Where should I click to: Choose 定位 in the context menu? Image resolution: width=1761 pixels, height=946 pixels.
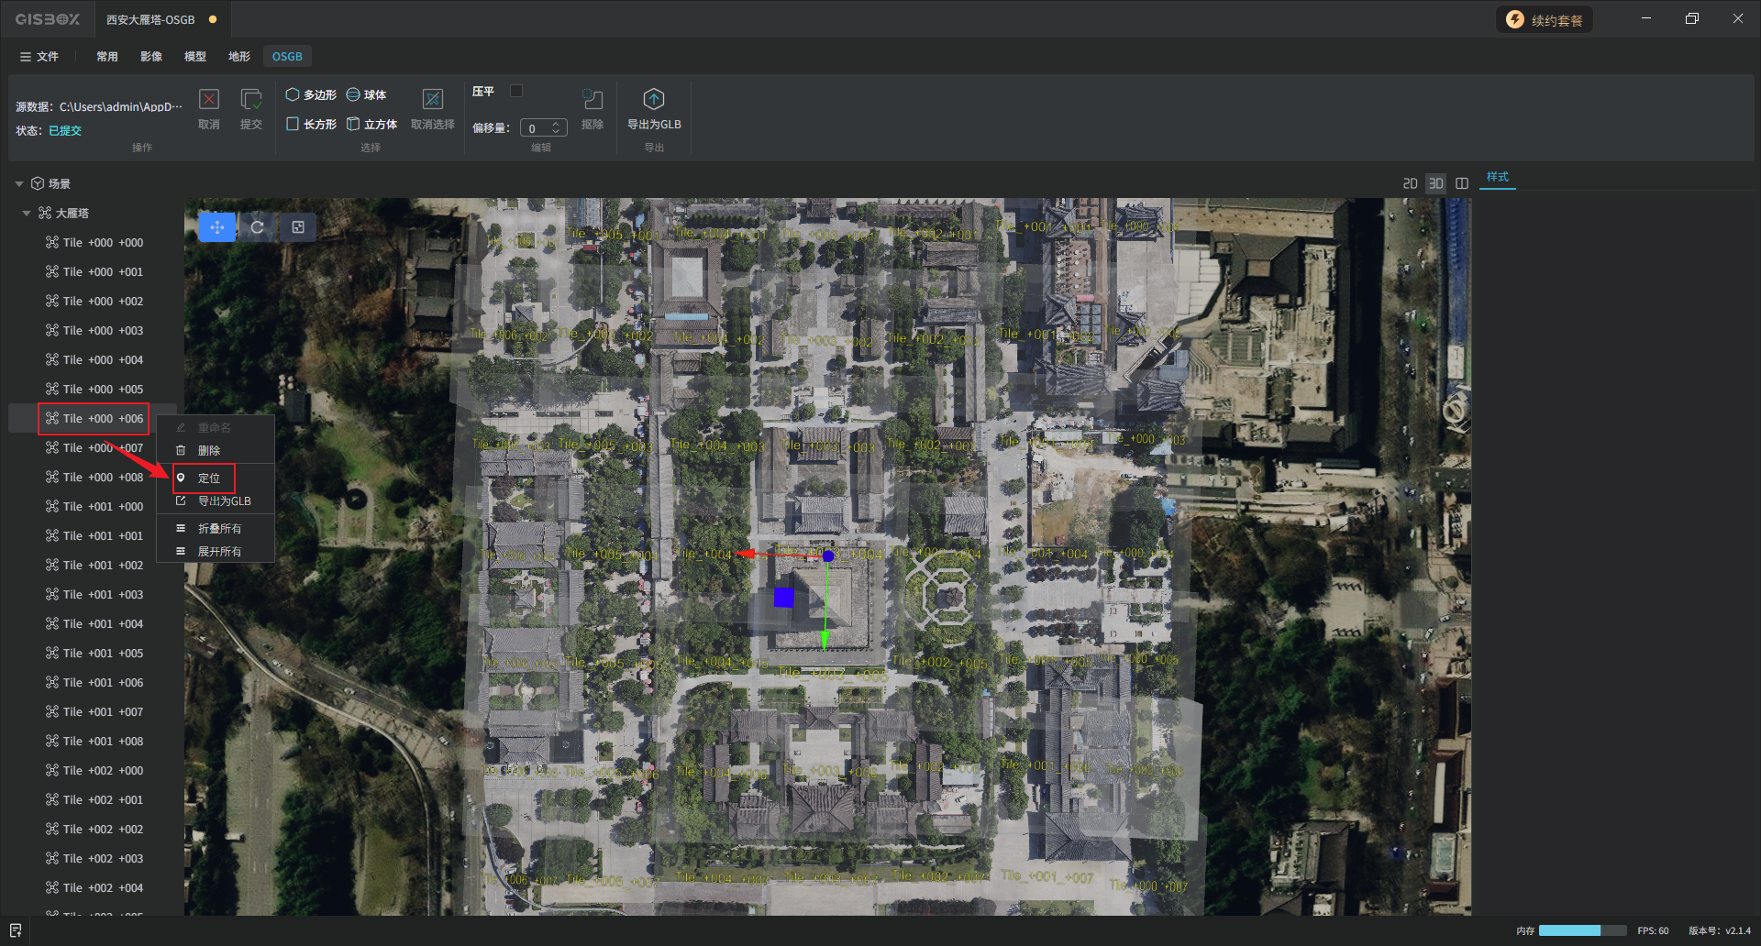[x=209, y=478]
